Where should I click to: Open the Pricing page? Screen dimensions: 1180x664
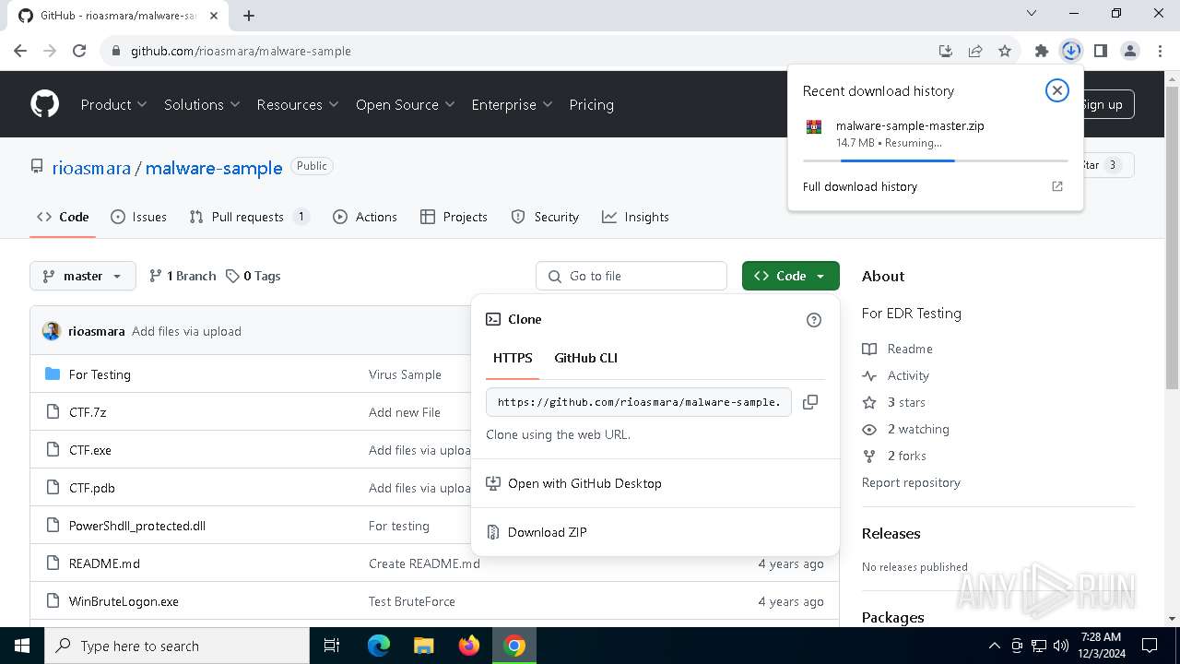tap(591, 104)
